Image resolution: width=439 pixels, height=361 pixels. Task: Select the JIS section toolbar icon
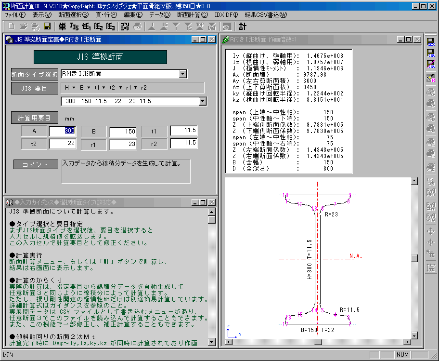(x=75, y=27)
